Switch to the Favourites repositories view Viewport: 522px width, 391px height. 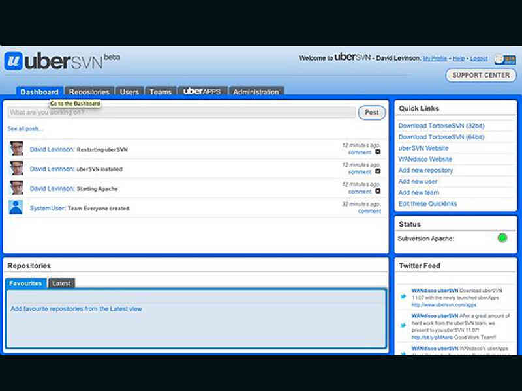coord(25,283)
